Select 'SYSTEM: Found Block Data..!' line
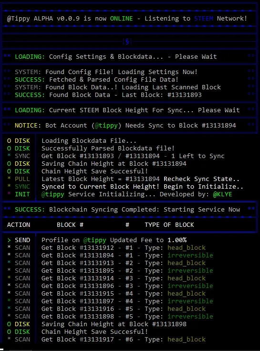260x351 pixels. click(118, 87)
